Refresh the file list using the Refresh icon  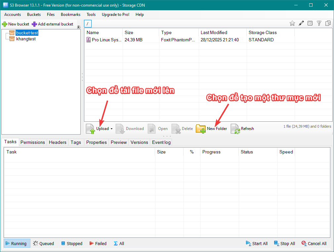(235, 129)
